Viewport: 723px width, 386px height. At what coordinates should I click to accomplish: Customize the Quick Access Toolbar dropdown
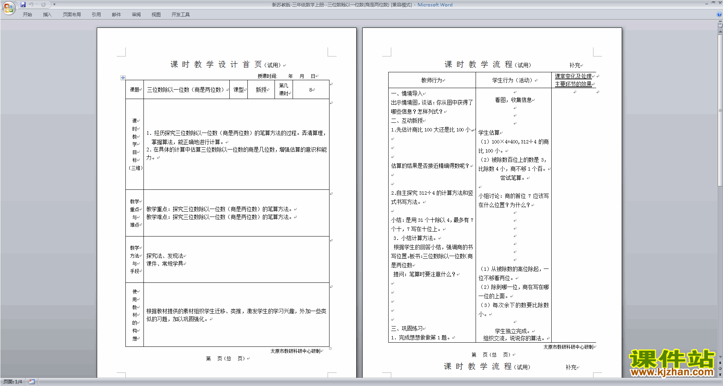point(54,5)
